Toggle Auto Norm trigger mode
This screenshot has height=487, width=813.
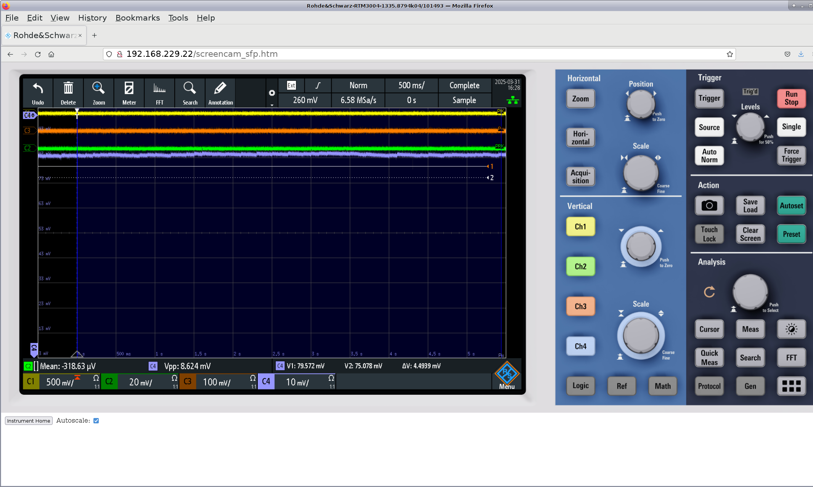point(709,156)
